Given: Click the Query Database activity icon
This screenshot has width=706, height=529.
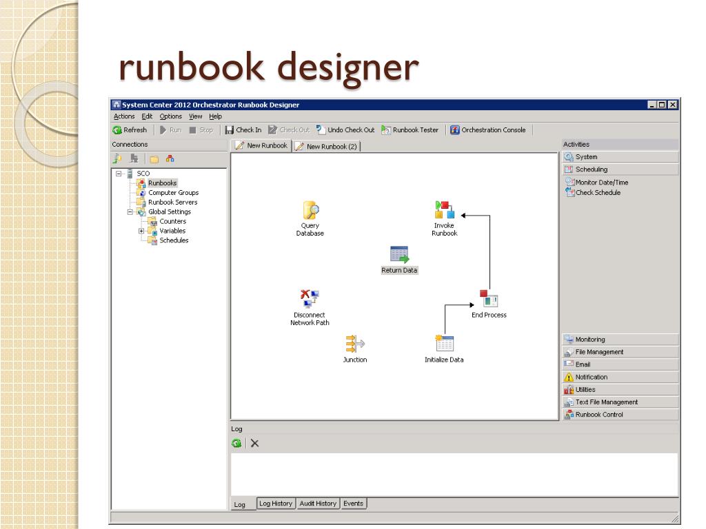Looking at the screenshot, I should pos(310,210).
